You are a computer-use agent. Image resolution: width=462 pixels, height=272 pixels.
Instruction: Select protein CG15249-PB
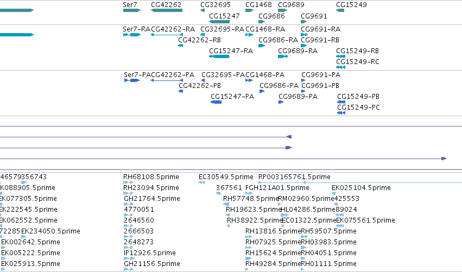point(358,97)
